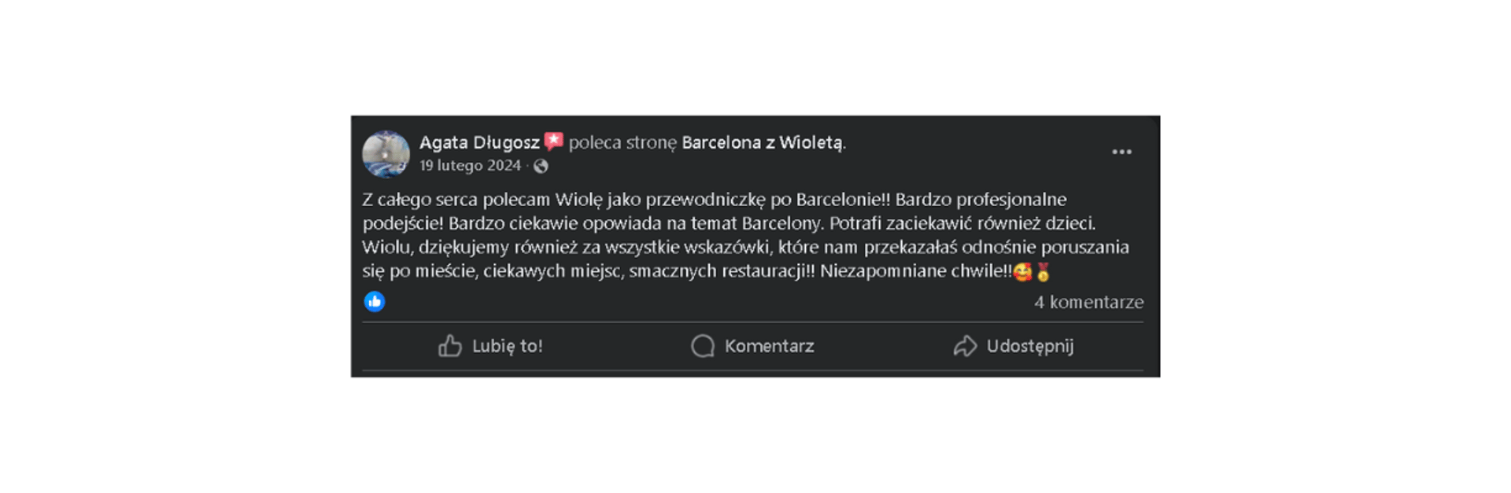Click the 'poleca stronę' text in header

623,142
